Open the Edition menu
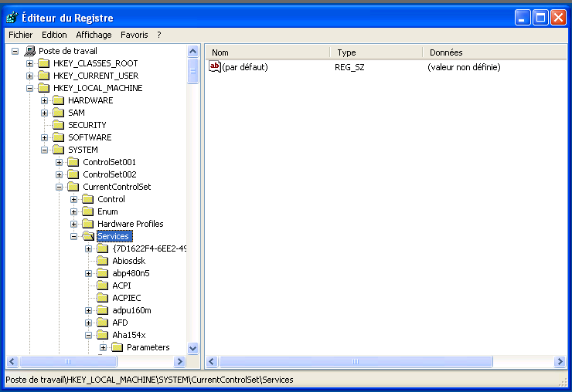Screen dimensions: 572x392 pos(54,35)
